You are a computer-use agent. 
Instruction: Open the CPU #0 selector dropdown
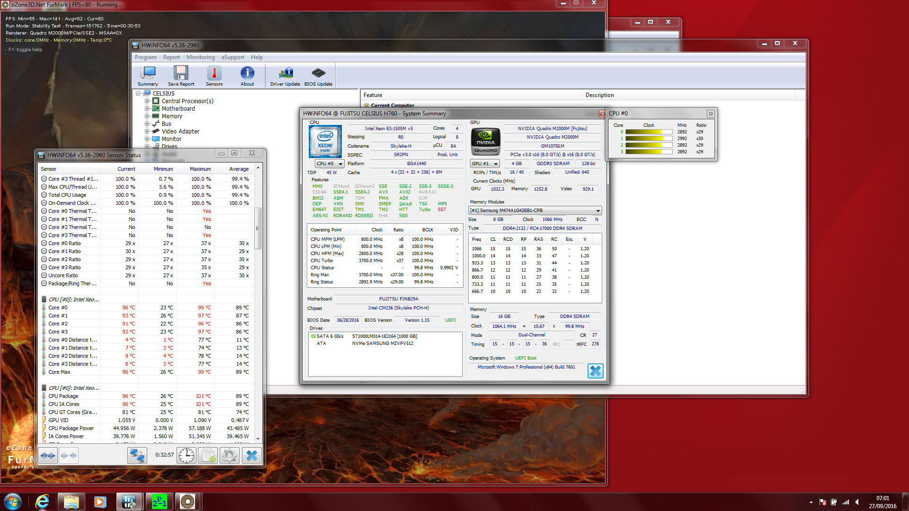click(x=330, y=164)
